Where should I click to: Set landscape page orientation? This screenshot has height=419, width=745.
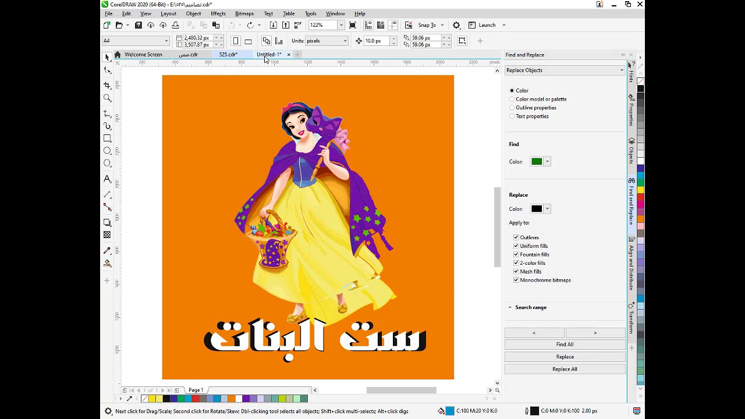pyautogui.click(x=248, y=41)
